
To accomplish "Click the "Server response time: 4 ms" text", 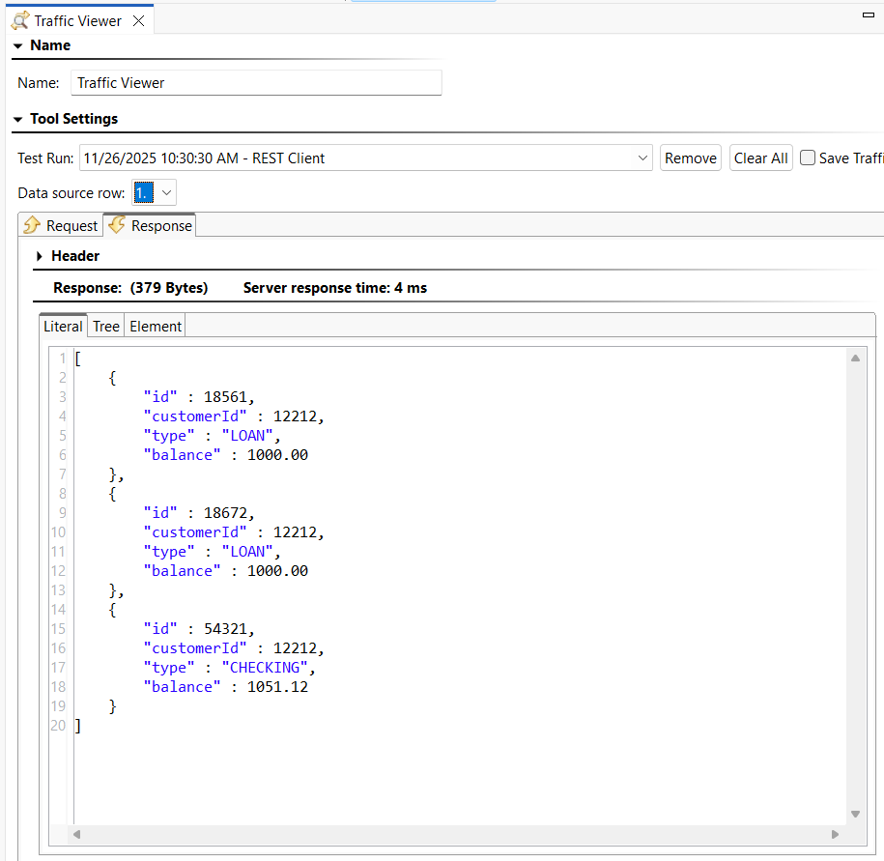I will point(335,288).
